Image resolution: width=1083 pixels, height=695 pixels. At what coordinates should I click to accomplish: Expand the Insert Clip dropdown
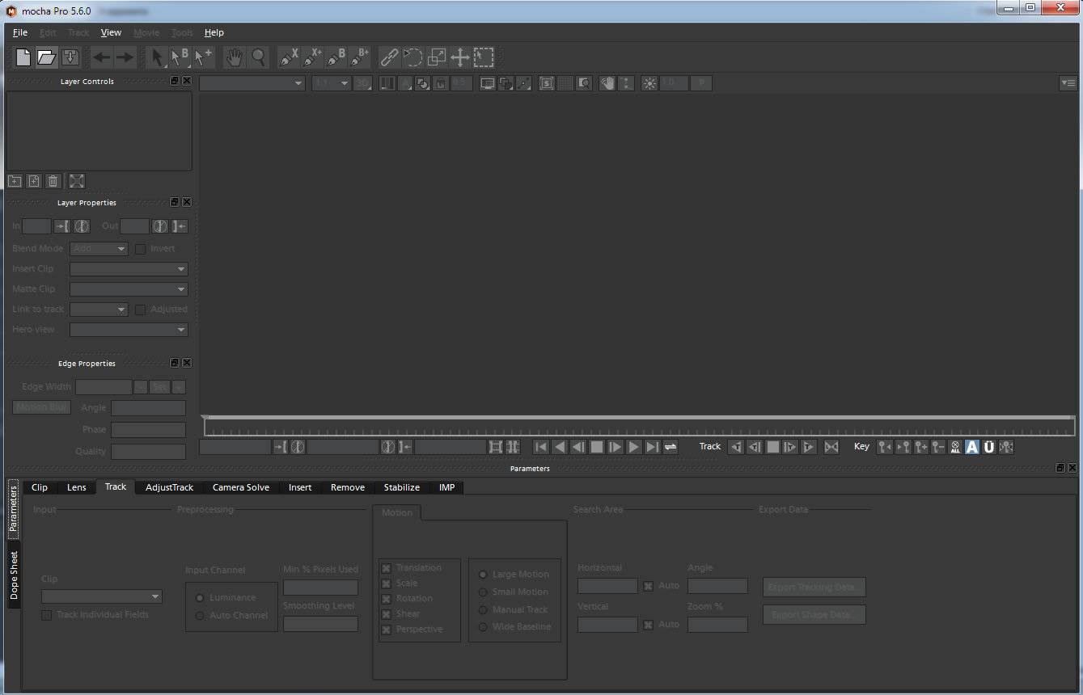(x=129, y=269)
